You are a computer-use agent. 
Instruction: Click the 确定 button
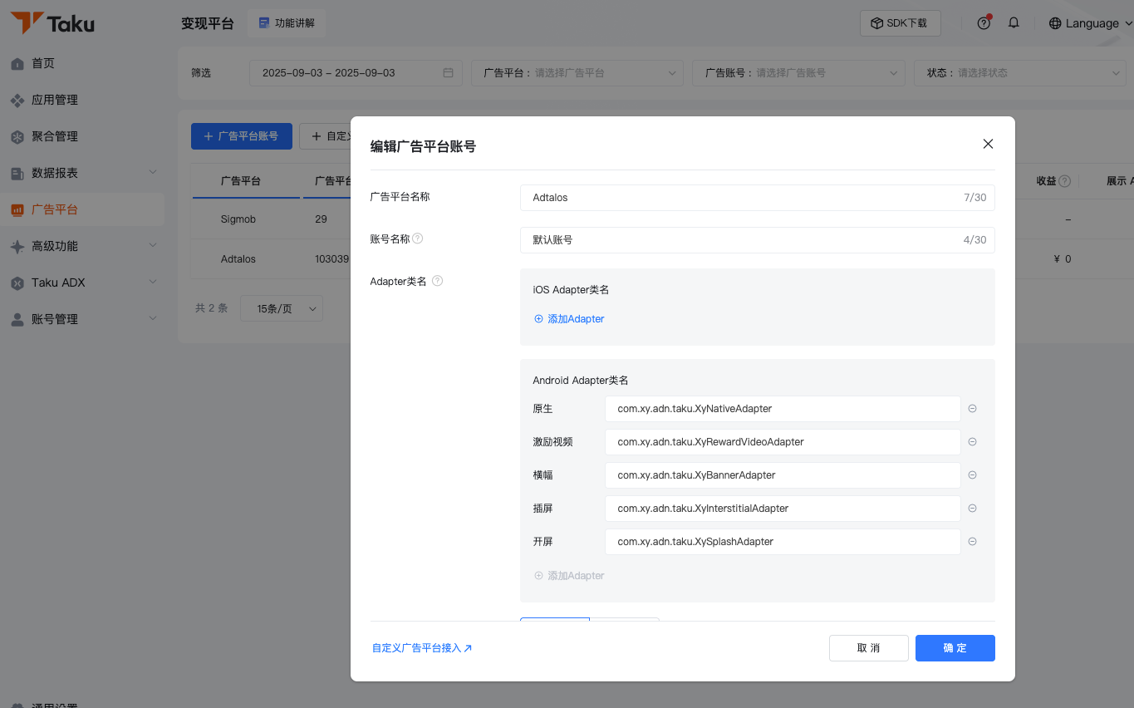tap(955, 648)
